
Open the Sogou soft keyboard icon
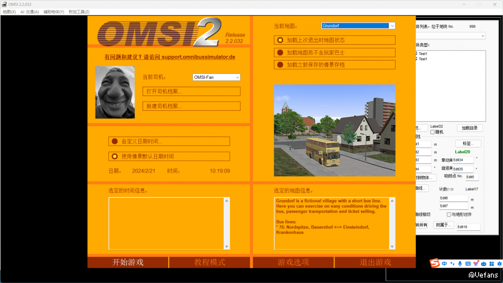click(x=468, y=264)
